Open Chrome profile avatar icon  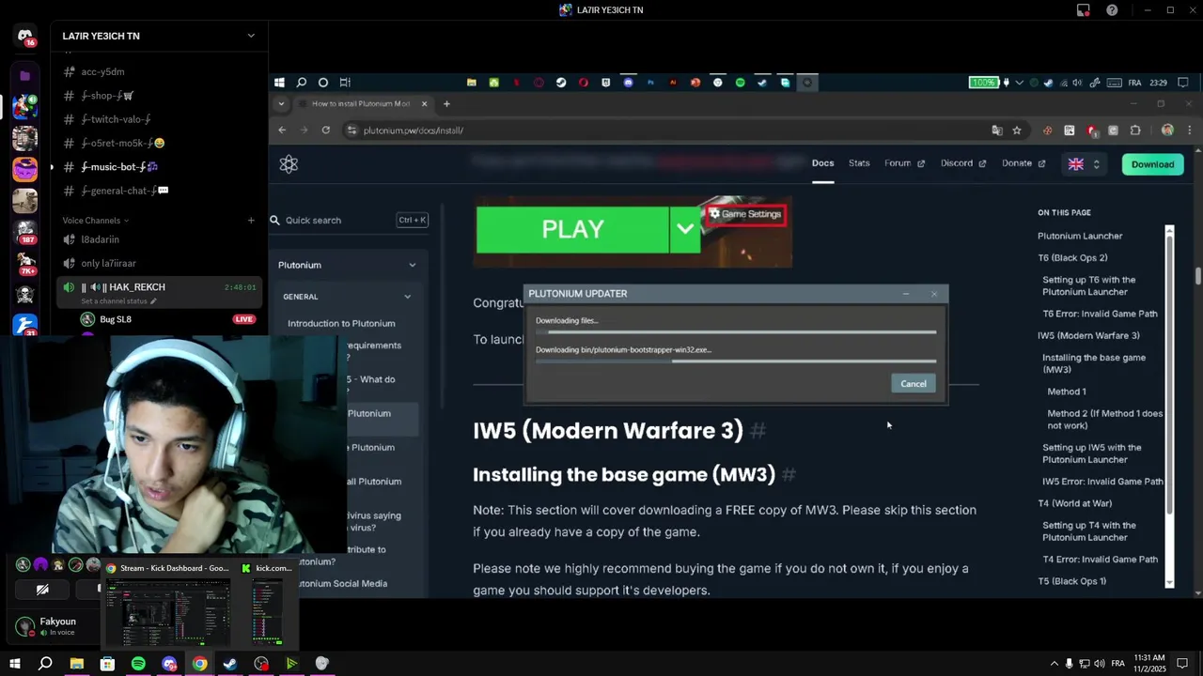[x=1167, y=131]
